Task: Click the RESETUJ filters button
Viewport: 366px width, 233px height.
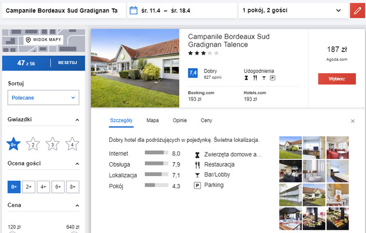Action: (x=68, y=62)
